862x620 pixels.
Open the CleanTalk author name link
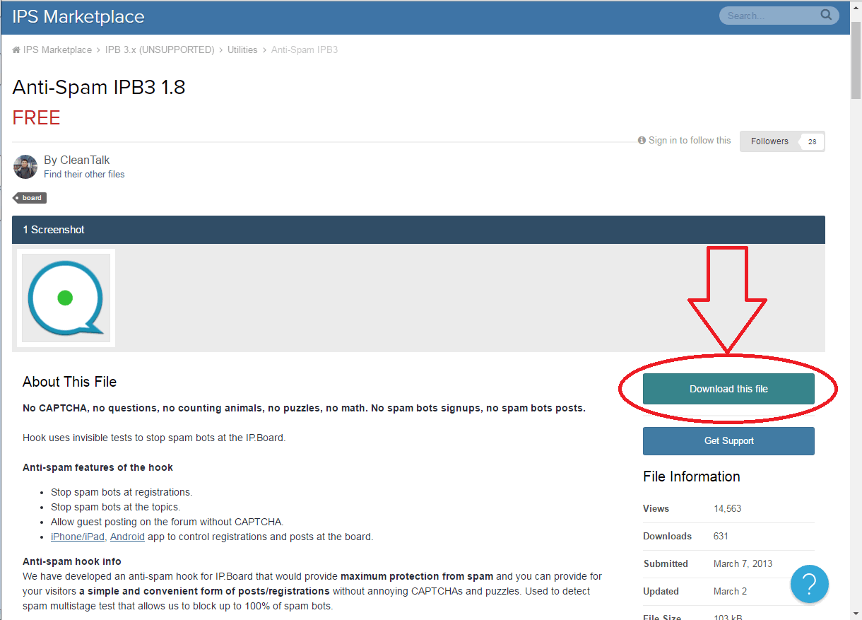[85, 160]
